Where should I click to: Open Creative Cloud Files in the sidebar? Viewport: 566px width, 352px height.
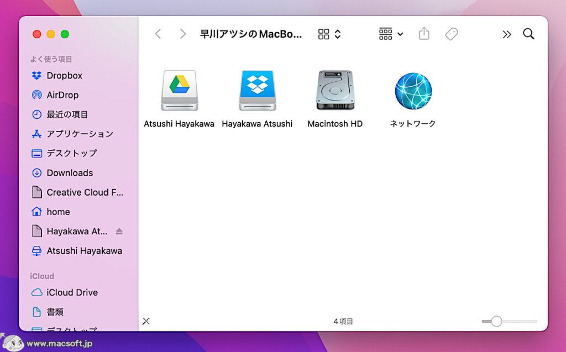pyautogui.click(x=77, y=192)
